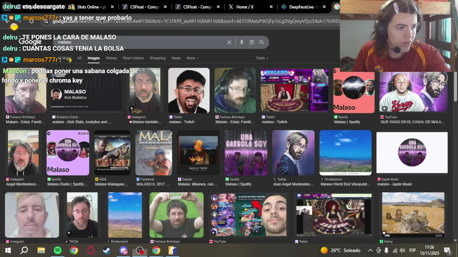
Task: Select the Short videos search filter
Action: 133,58
